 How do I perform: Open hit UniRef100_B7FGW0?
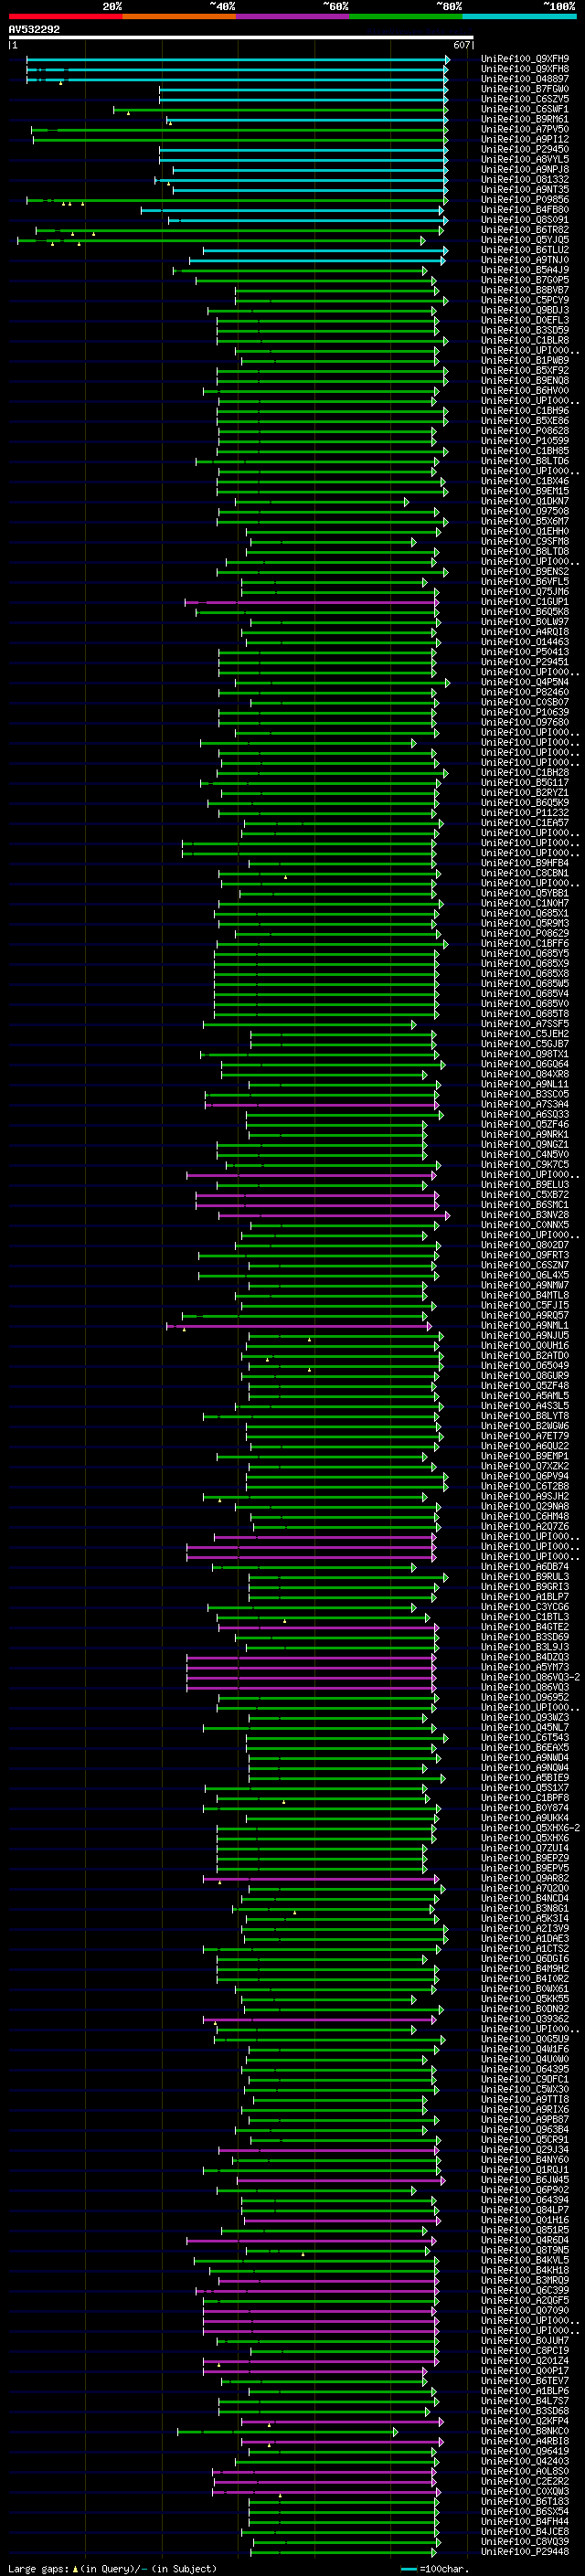click(x=525, y=89)
